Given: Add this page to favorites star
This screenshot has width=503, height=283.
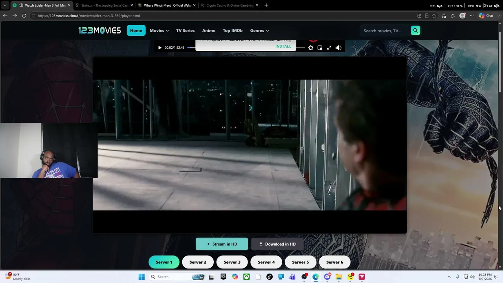Looking at the screenshot, I should click(x=434, y=16).
